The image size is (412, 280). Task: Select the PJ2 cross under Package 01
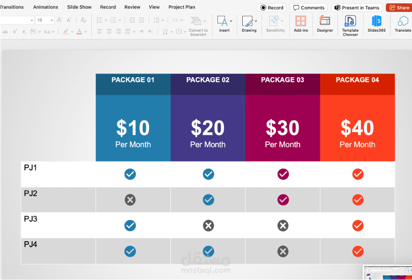(x=130, y=200)
